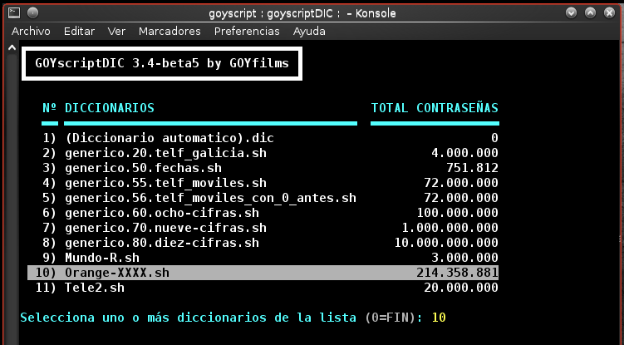Open the Preferencias menu
The height and width of the screenshot is (345, 624).
(x=247, y=31)
